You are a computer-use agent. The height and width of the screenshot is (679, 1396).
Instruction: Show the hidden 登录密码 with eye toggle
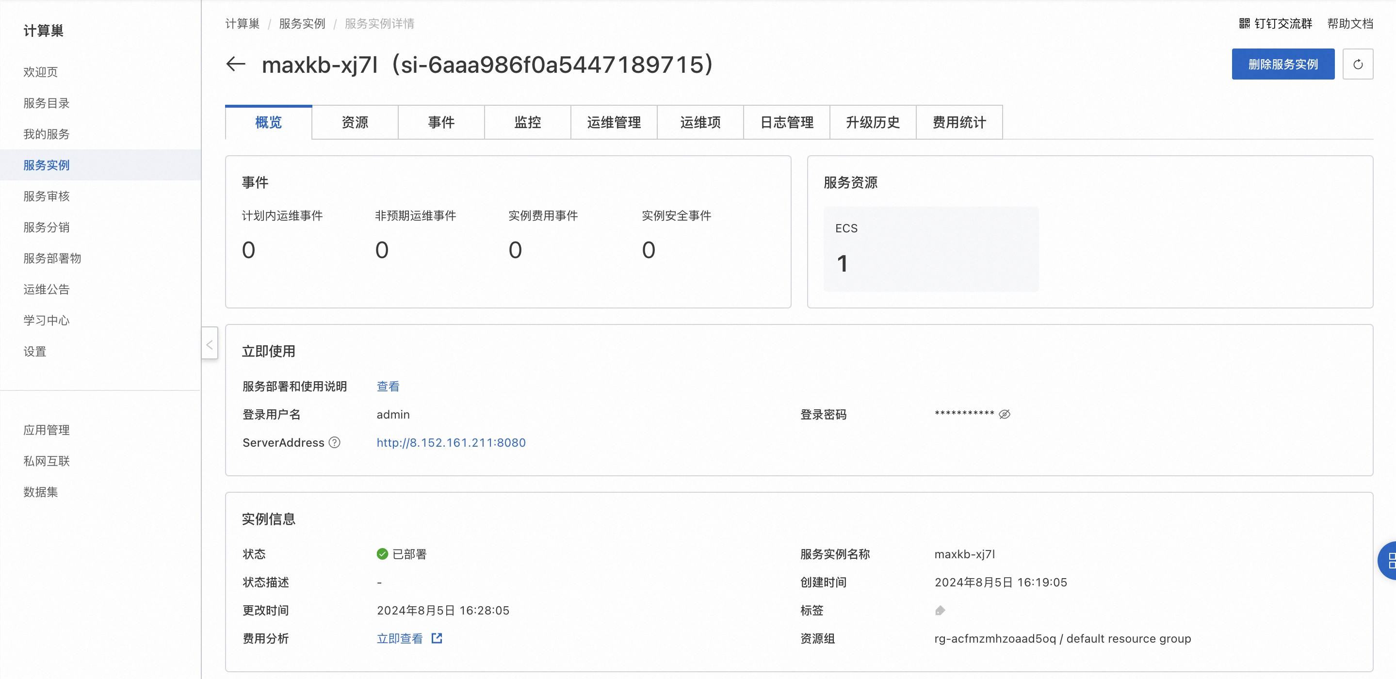pyautogui.click(x=1005, y=414)
